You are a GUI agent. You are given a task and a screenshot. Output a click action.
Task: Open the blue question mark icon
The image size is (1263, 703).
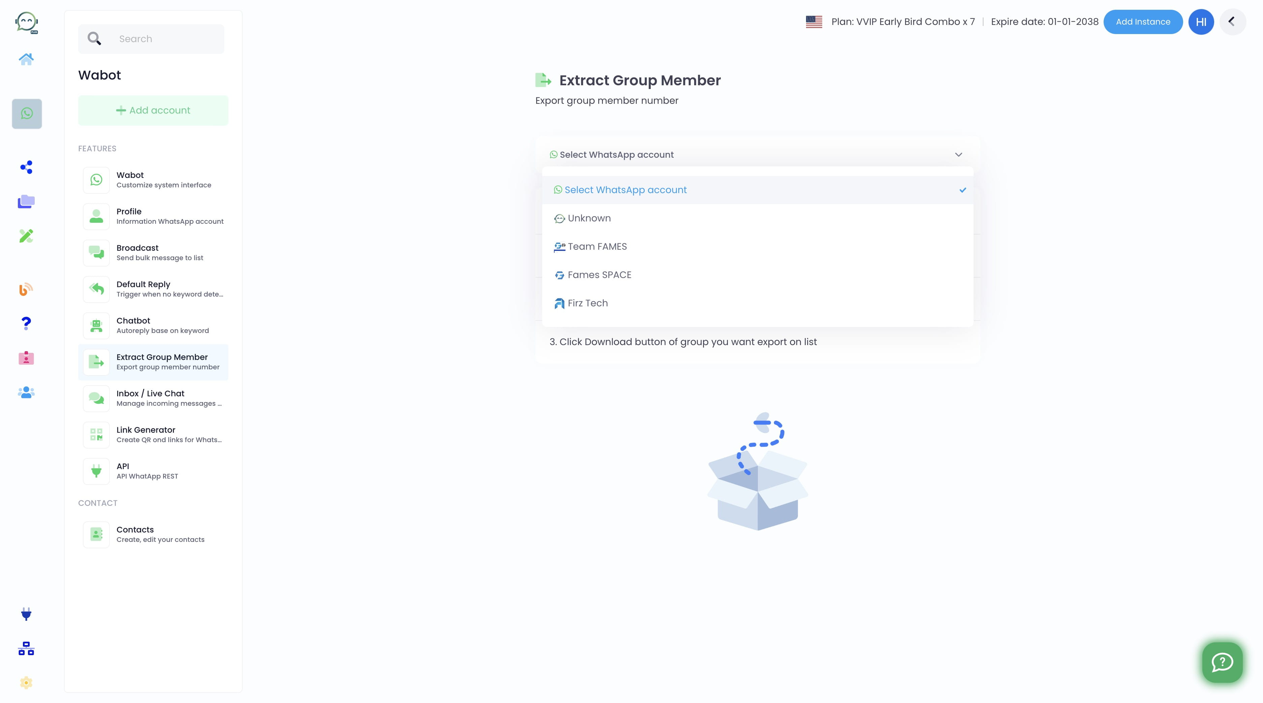27,323
